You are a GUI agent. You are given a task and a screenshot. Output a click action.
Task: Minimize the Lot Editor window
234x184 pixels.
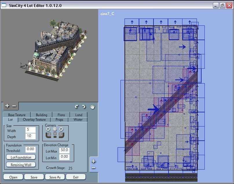pos(216,5)
